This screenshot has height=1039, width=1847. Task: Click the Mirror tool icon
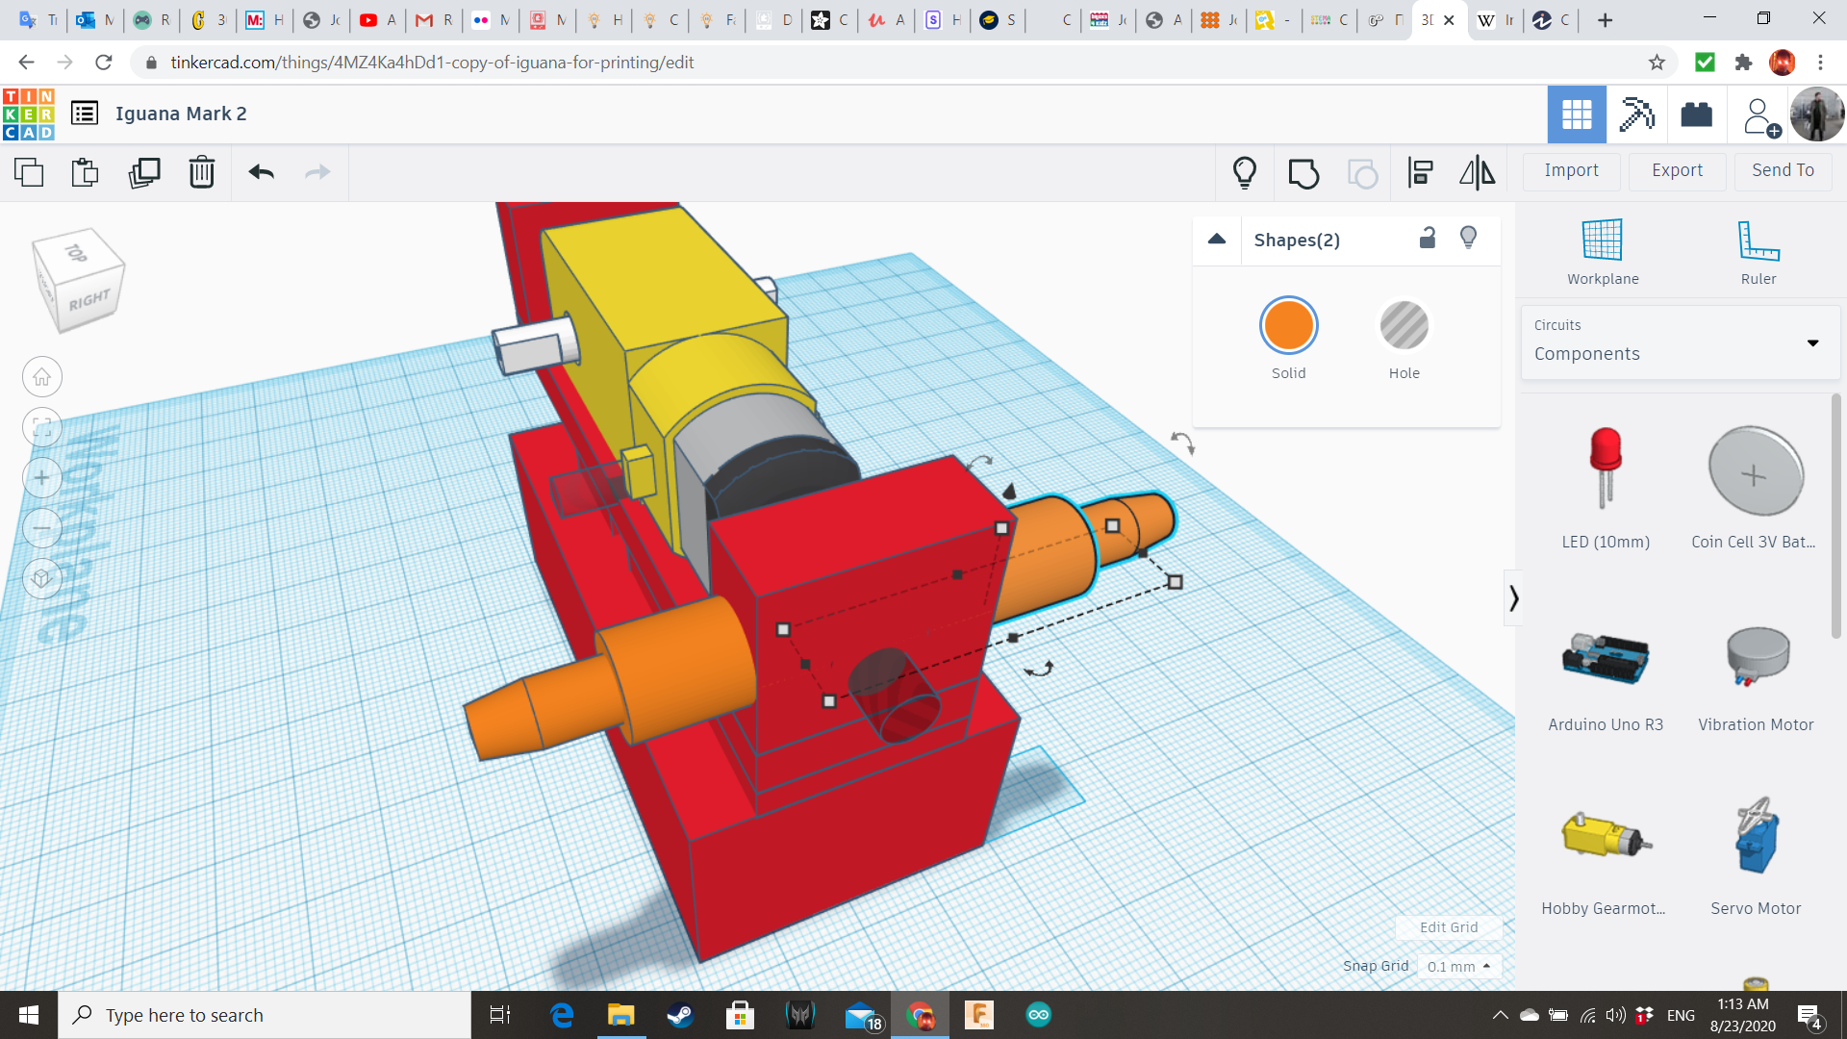[1477, 173]
